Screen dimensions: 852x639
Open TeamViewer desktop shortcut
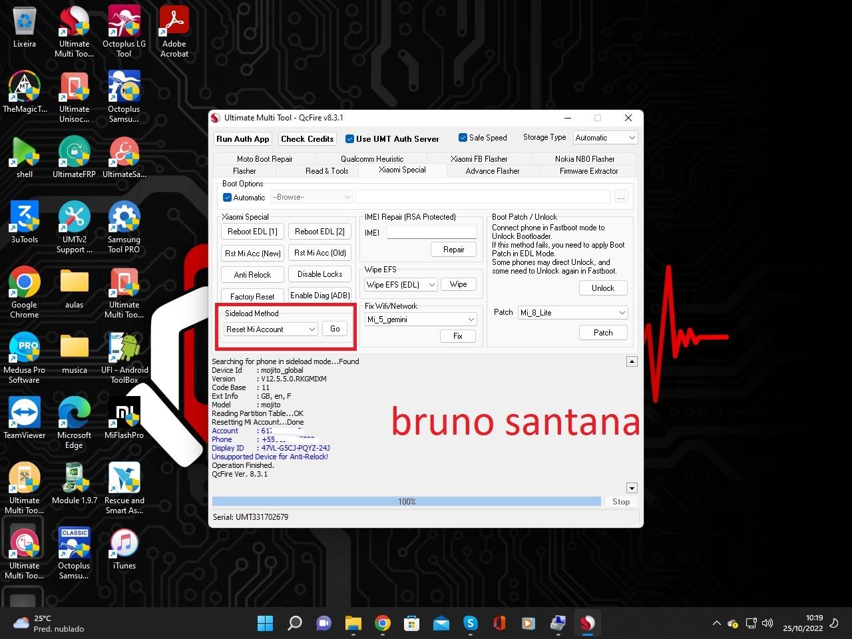pos(25,419)
